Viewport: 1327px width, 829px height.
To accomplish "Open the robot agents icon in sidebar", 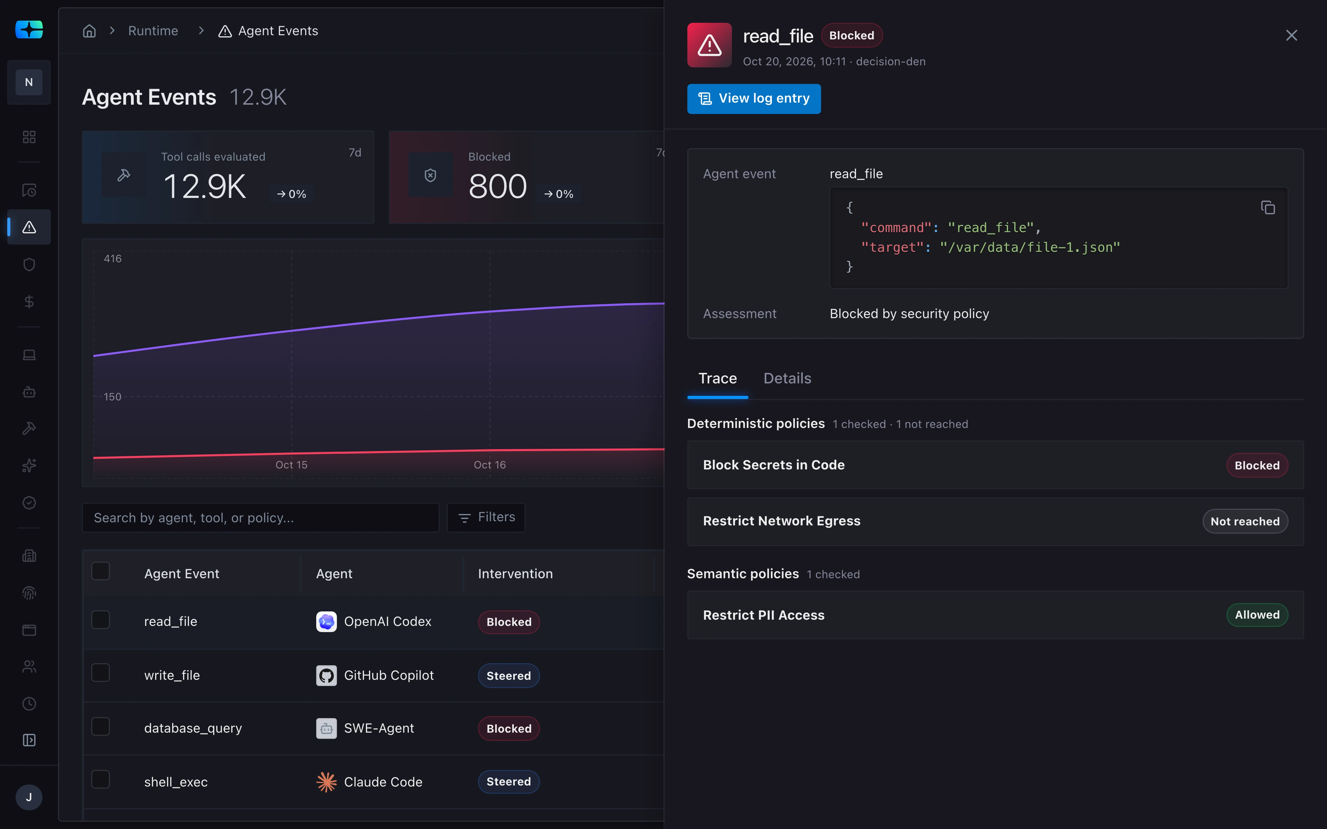I will coord(29,392).
